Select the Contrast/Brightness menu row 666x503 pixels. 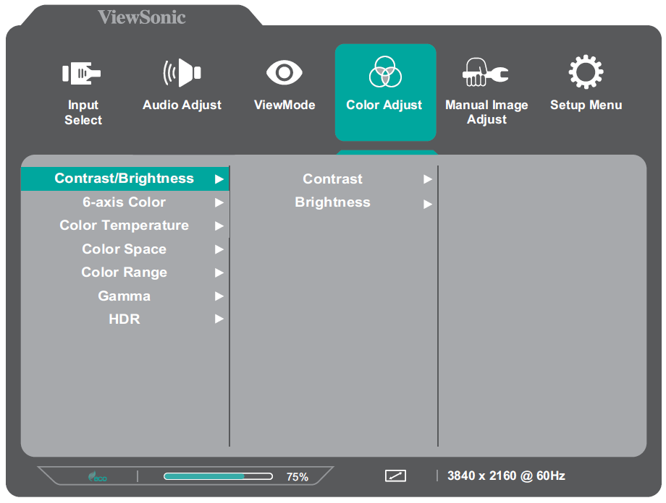pos(125,179)
